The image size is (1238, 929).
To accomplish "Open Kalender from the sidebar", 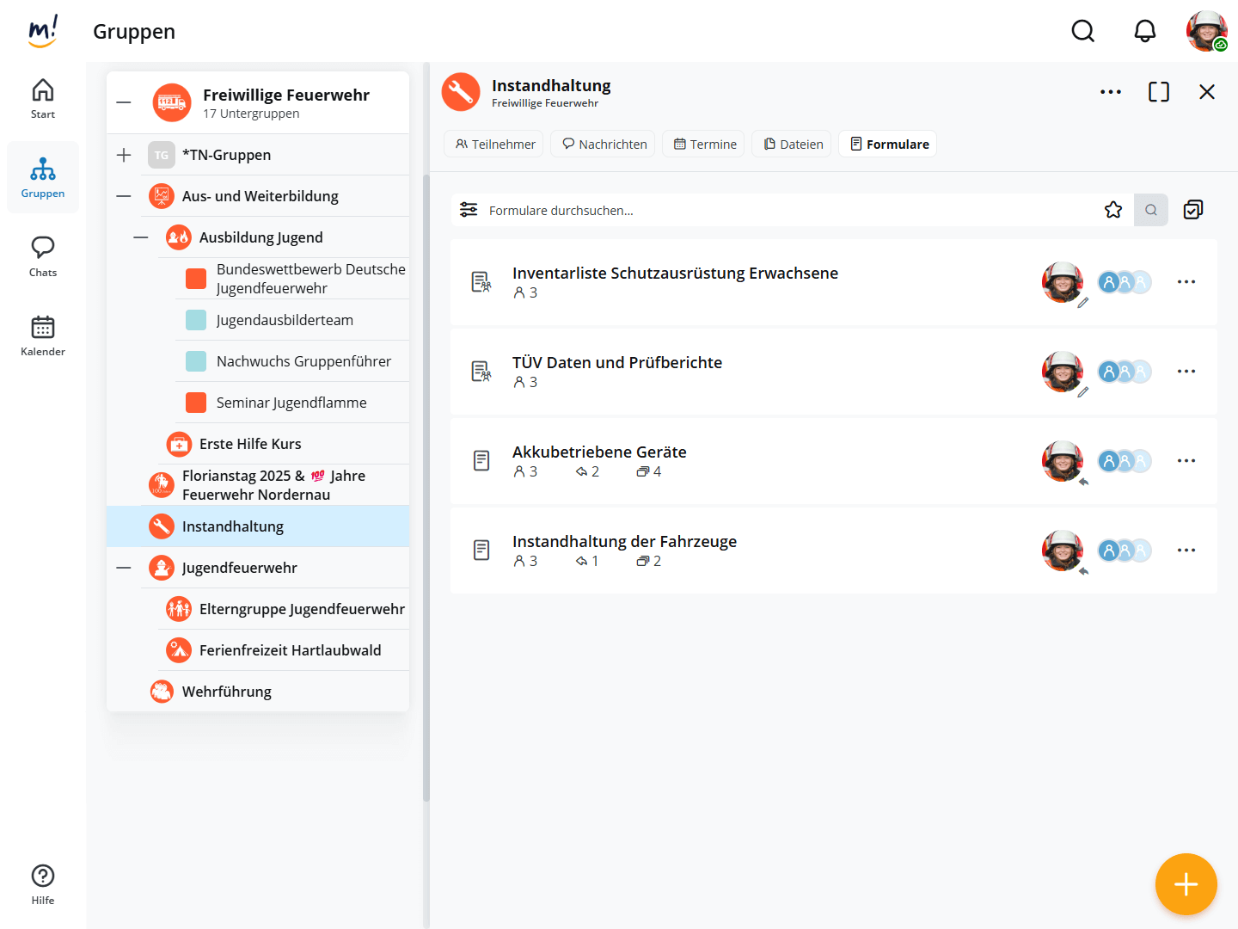I will coord(43,335).
